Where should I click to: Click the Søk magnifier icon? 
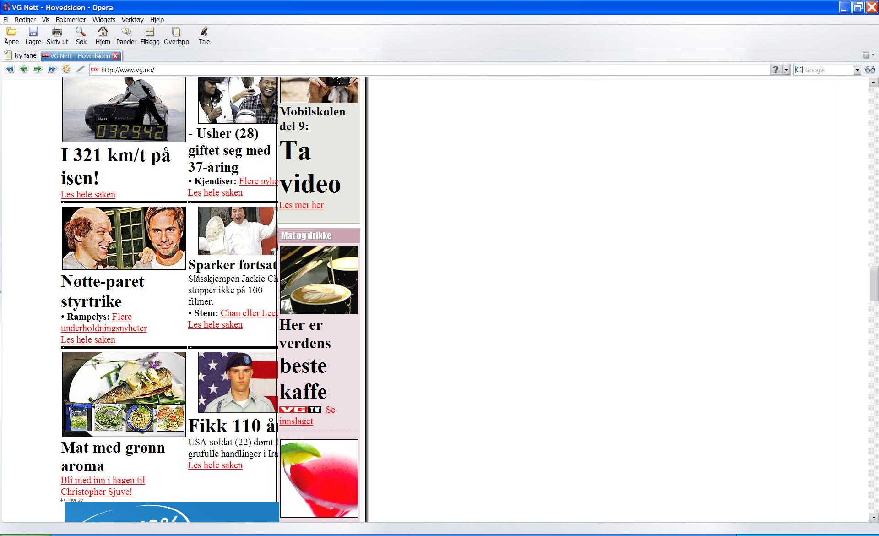[x=81, y=32]
